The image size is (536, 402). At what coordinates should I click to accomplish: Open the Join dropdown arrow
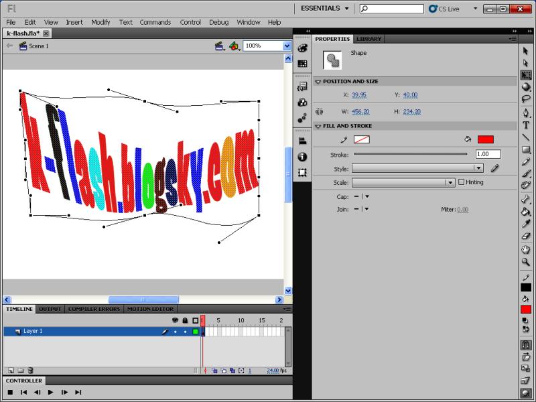click(x=366, y=209)
